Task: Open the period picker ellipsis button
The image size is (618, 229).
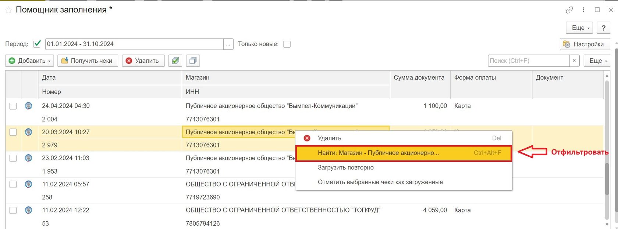Action: (x=228, y=44)
